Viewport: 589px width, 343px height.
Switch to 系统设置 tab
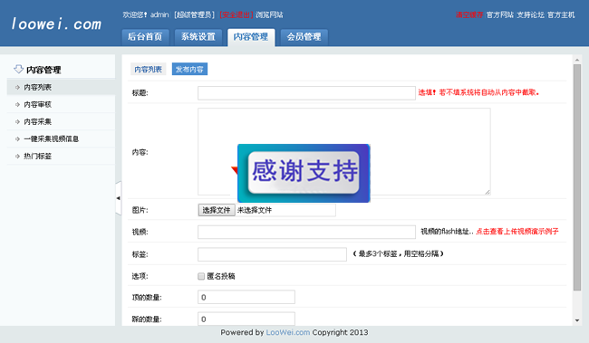(198, 37)
